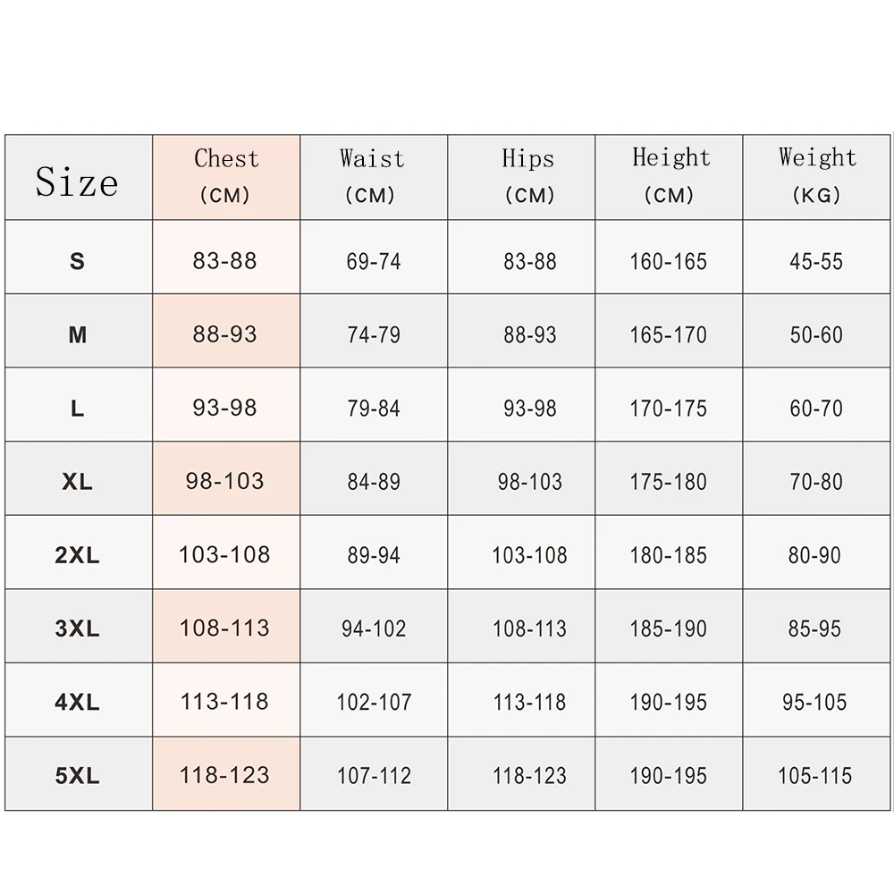The image size is (894, 894).
Task: Click the S size row label
Action: coord(78,262)
